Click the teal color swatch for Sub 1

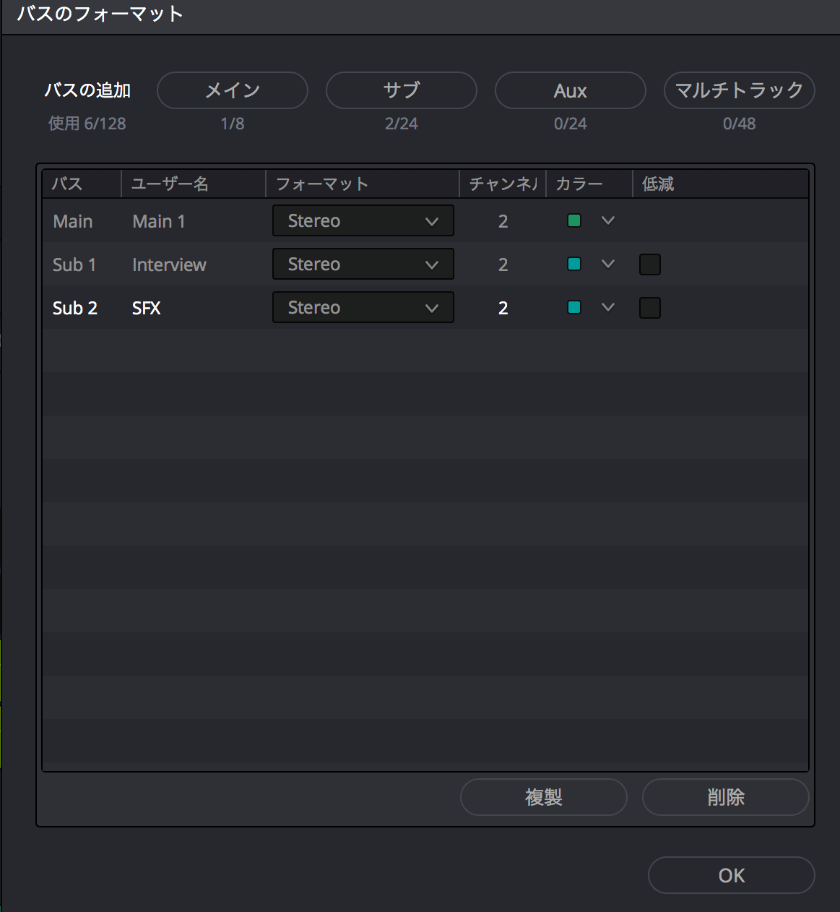coord(574,264)
